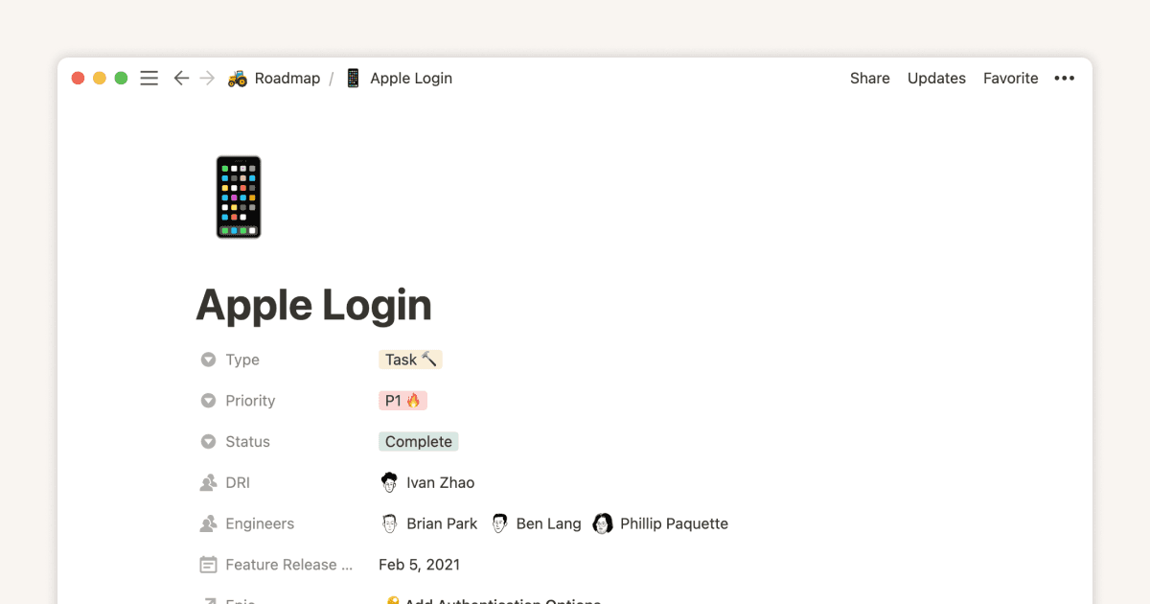Click the forward navigation arrow
This screenshot has height=604, width=1150.
(x=206, y=78)
